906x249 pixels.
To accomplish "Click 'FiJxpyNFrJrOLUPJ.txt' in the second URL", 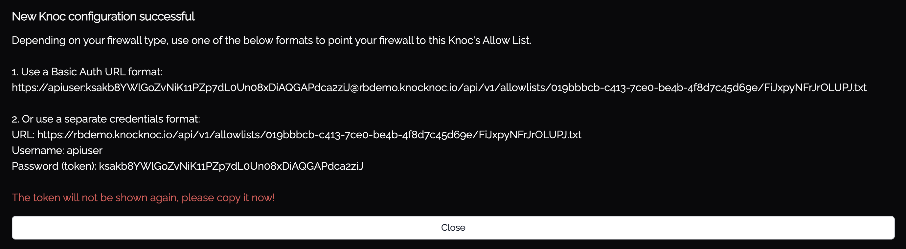I will 530,135.
